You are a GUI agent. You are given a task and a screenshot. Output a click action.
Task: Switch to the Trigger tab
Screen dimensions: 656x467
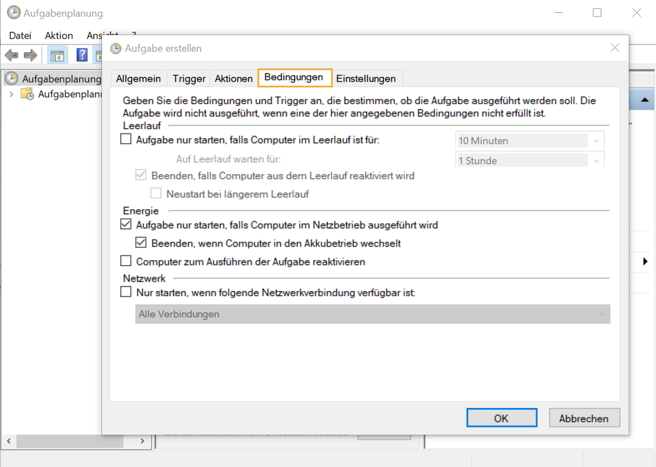(x=188, y=78)
